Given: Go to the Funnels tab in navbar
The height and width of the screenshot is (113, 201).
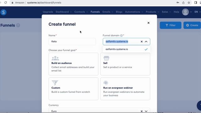Looking at the screenshot, I should (x=95, y=12).
